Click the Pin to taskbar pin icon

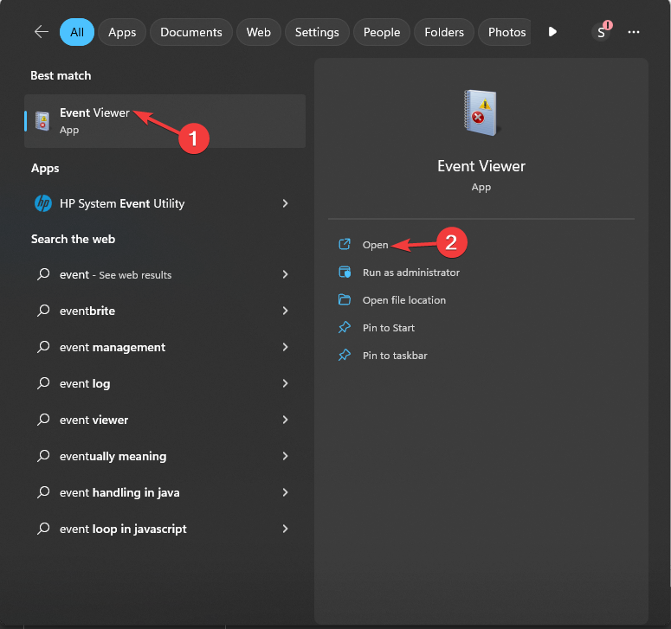click(x=345, y=355)
